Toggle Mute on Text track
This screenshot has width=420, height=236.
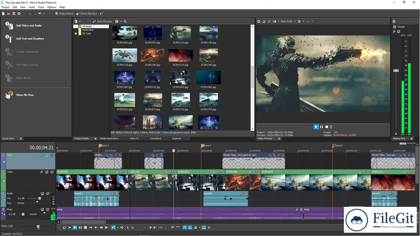(47, 155)
